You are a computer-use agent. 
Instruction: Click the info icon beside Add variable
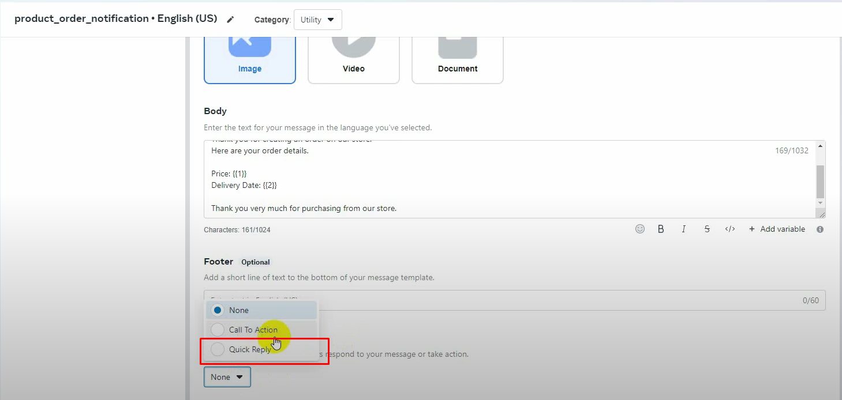click(819, 229)
